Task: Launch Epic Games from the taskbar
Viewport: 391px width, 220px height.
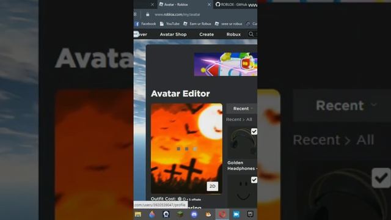Action: point(250,215)
